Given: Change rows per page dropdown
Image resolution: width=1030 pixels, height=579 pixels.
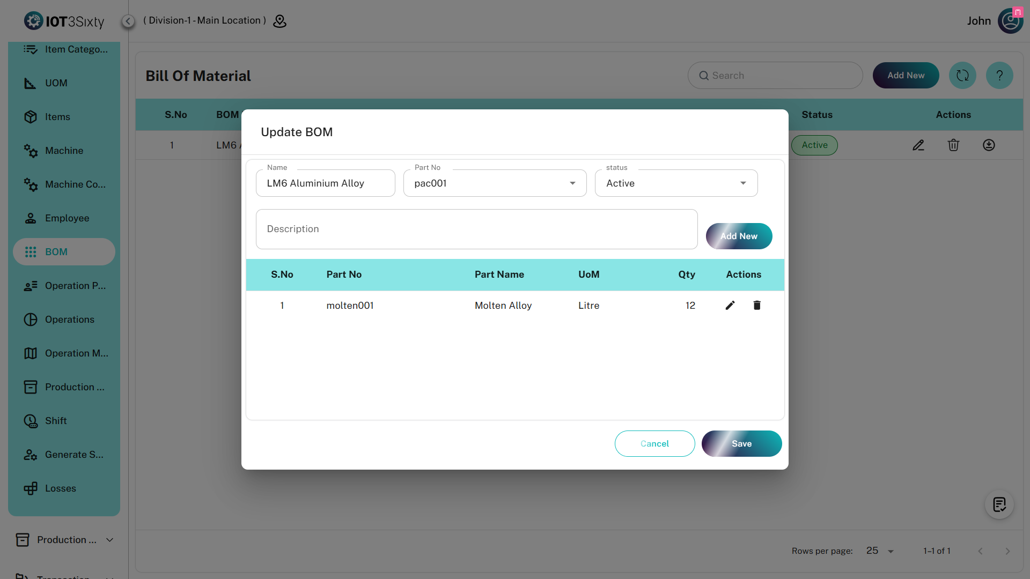Looking at the screenshot, I should pos(880,551).
